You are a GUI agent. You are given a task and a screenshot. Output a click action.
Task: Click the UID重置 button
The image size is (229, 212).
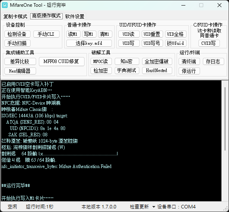[x=152, y=34]
